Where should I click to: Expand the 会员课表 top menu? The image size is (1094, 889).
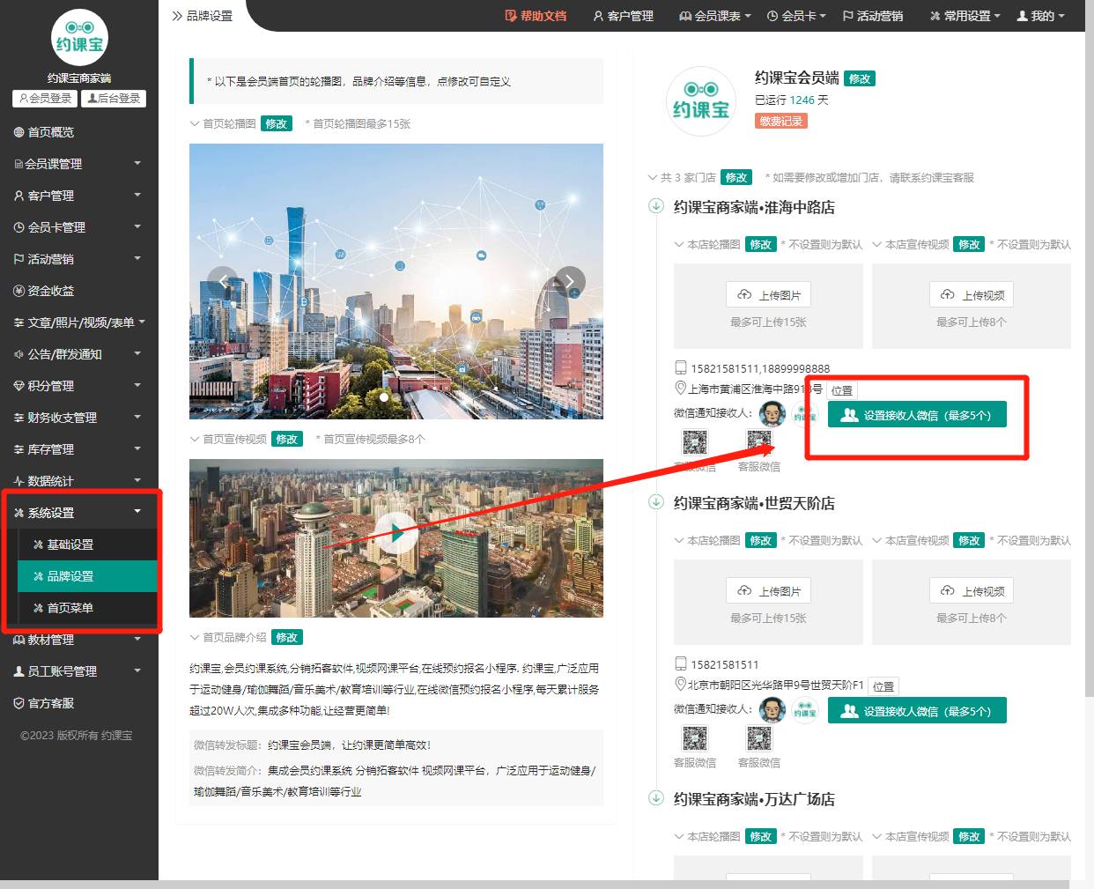click(x=715, y=16)
